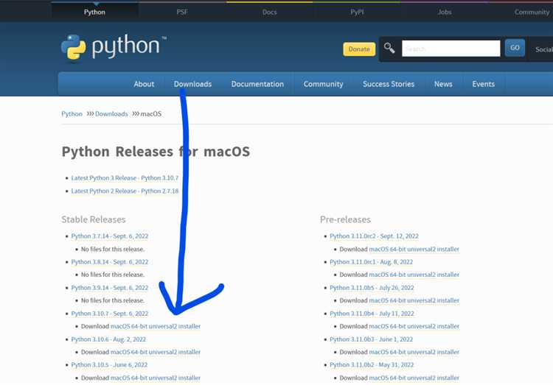Download Python 3.11.0rc1 macOS universal2 installer
This screenshot has height=385, width=553.
[x=414, y=275]
